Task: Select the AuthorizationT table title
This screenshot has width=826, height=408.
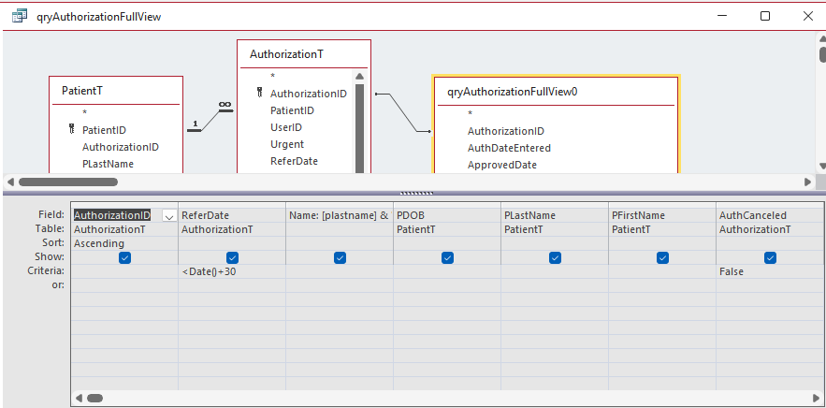Action: point(286,55)
